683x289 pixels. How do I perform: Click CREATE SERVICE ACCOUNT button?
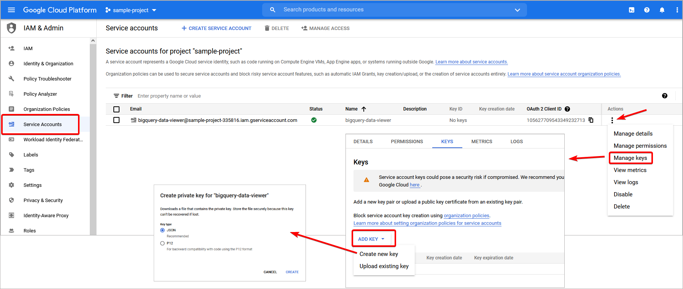[x=217, y=28]
